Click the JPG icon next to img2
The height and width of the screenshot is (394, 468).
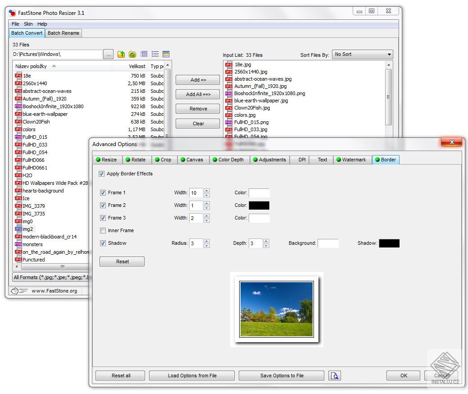click(x=18, y=229)
